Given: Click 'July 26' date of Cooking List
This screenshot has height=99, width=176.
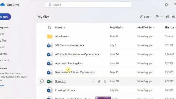Looking at the screenshot, I should [114, 90].
